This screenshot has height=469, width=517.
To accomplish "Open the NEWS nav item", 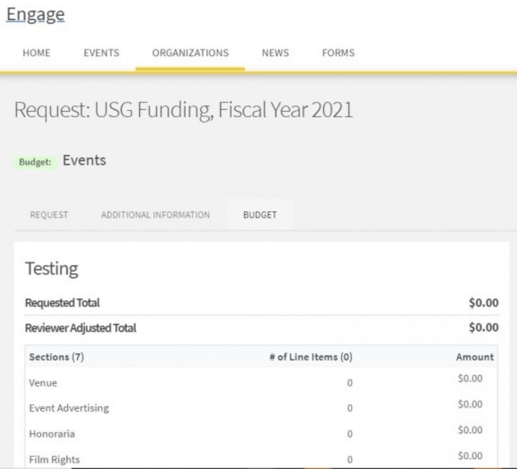I will [x=275, y=53].
